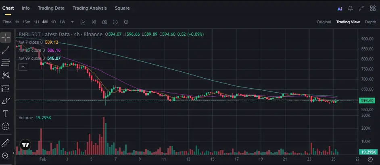Select the 1s interval
Screen dimensions: 380x165
17,22
